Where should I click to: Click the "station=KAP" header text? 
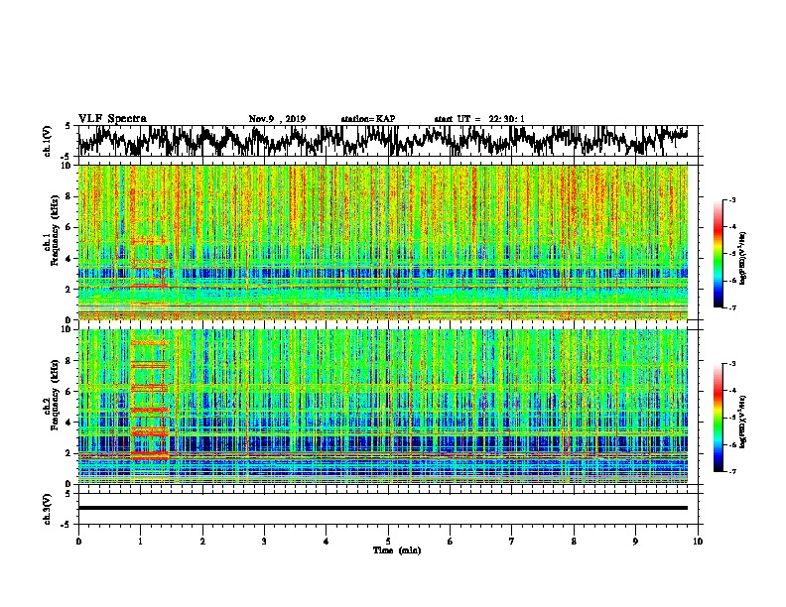[368, 119]
